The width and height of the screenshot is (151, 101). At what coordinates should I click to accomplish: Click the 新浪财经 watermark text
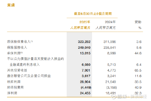(x=139, y=96)
